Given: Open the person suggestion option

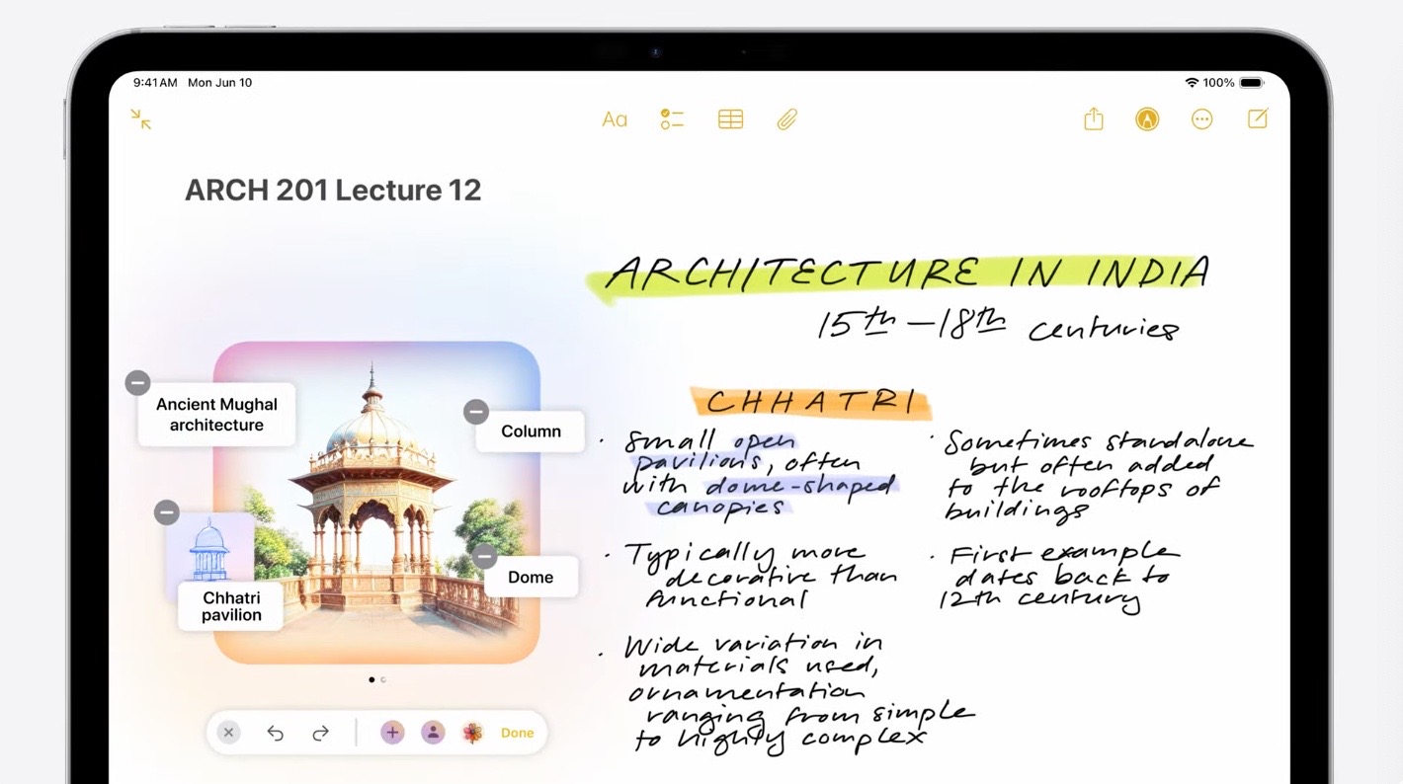Looking at the screenshot, I should click(x=433, y=733).
